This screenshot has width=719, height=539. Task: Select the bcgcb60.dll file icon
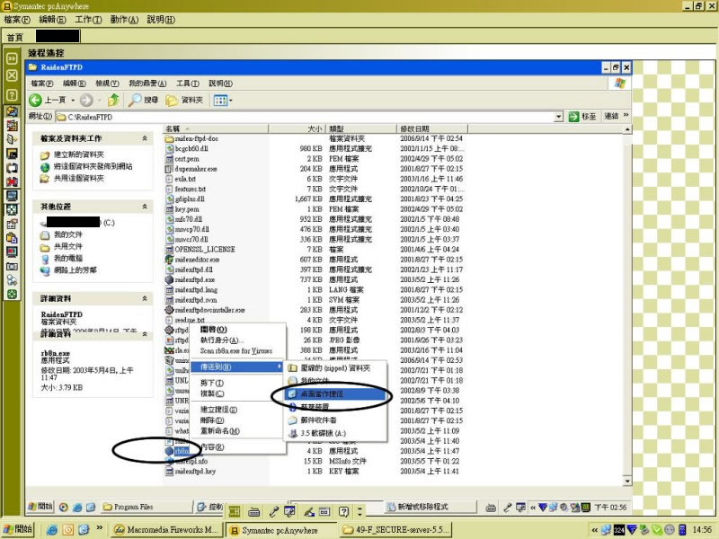[x=169, y=148]
